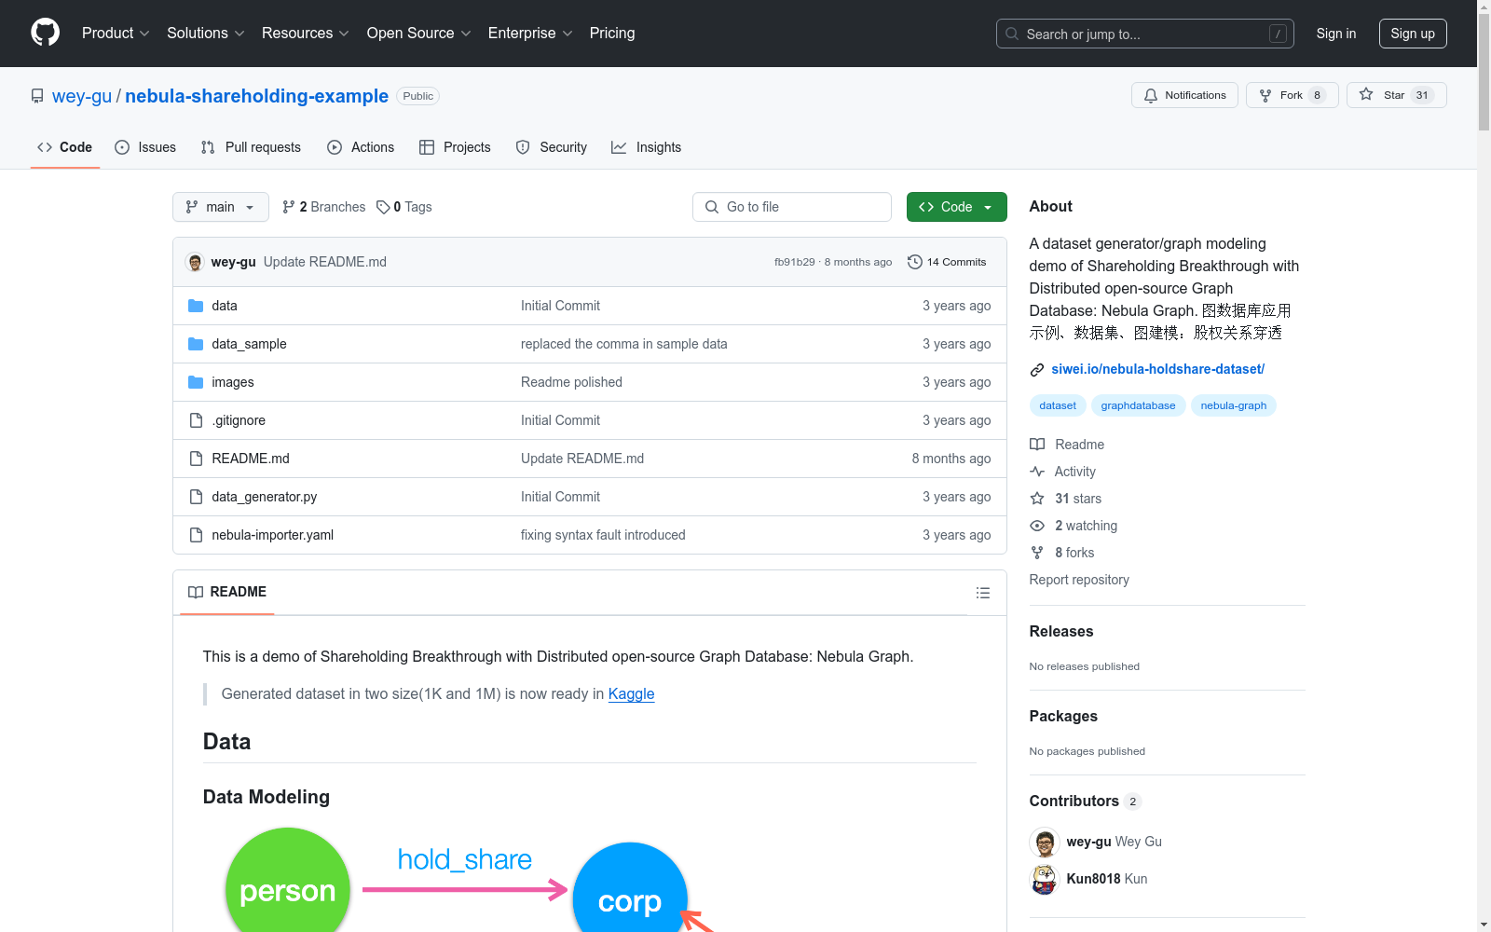Click the dataset topic tag

click(x=1058, y=405)
